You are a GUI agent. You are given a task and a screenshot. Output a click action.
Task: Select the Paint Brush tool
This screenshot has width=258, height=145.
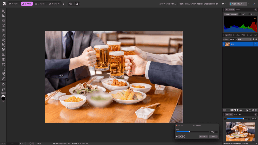point(3,35)
